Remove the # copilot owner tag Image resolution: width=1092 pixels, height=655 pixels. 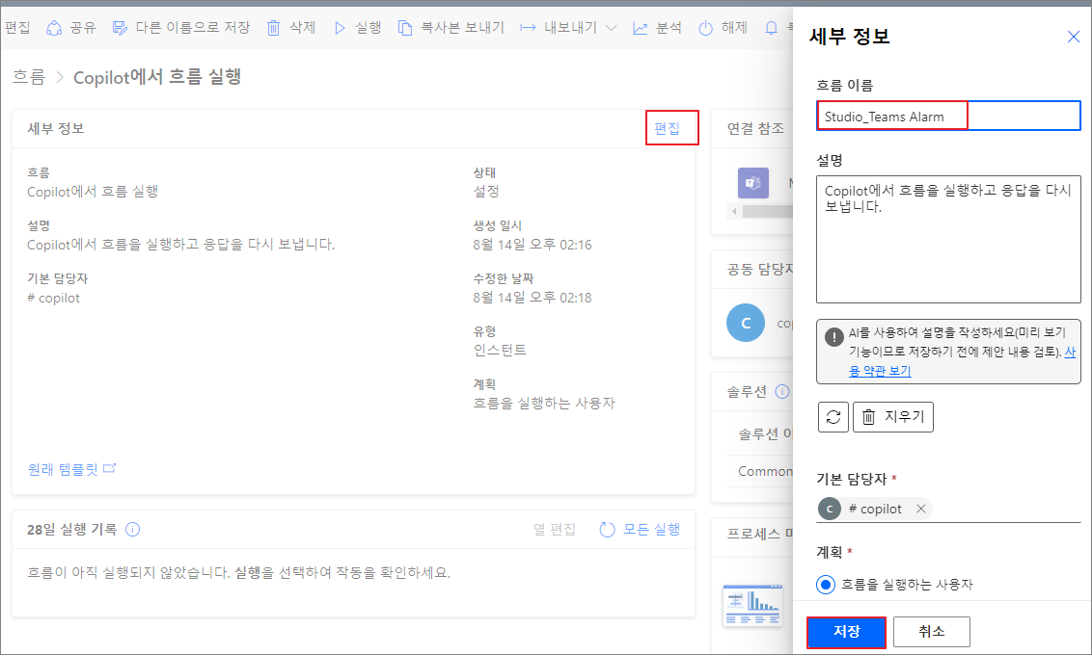[x=920, y=509]
